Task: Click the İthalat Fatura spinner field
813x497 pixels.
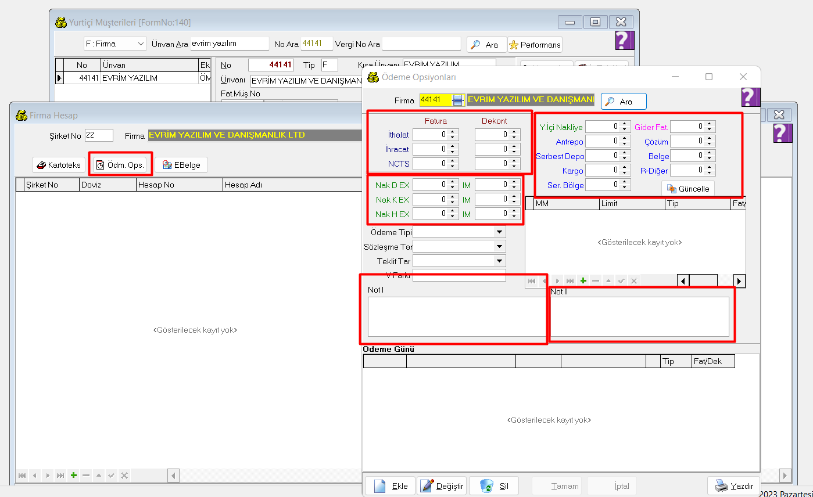Action: tap(436, 135)
